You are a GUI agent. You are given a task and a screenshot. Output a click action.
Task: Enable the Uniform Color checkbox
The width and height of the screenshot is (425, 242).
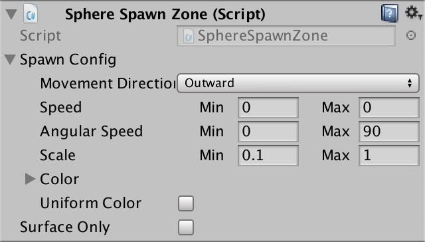click(x=186, y=203)
